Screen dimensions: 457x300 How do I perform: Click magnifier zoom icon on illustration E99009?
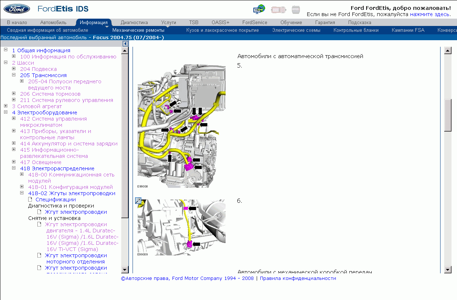[138, 200]
